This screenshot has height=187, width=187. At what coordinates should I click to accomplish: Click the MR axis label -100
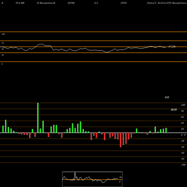click(x=183, y=165)
